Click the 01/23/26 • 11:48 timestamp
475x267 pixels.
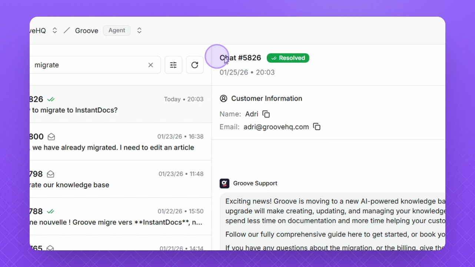pos(181,174)
